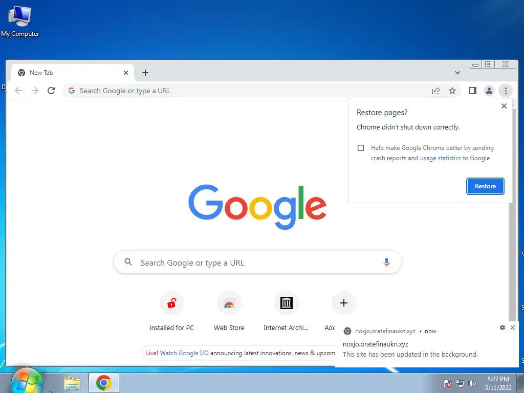Open Action Center flag tray icon

448,383
